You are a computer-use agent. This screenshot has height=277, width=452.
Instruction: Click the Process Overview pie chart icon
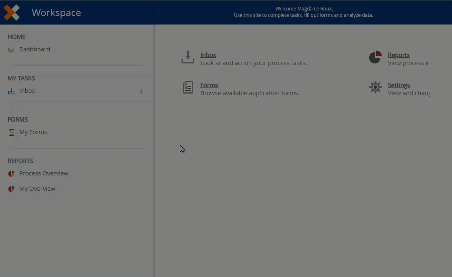pos(11,173)
